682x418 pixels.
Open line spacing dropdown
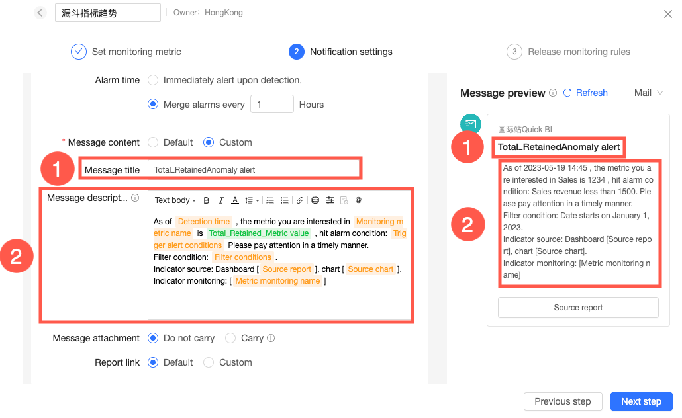252,200
